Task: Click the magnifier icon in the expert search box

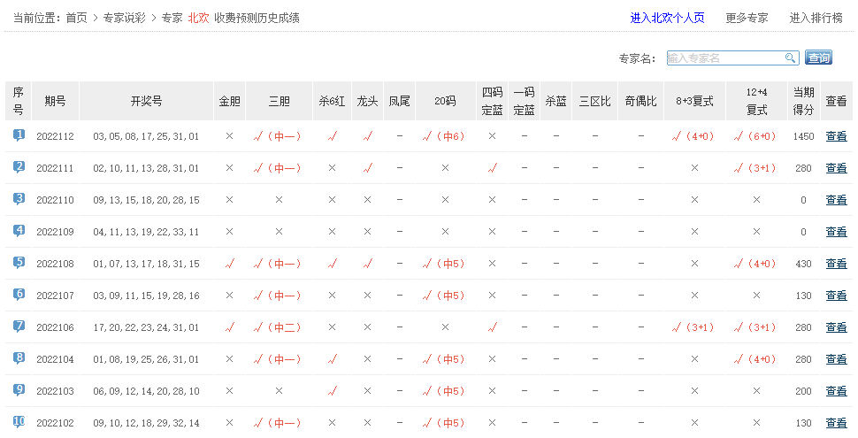Action: click(x=791, y=58)
